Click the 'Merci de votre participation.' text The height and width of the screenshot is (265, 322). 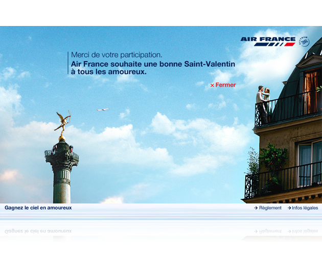[x=117, y=55]
